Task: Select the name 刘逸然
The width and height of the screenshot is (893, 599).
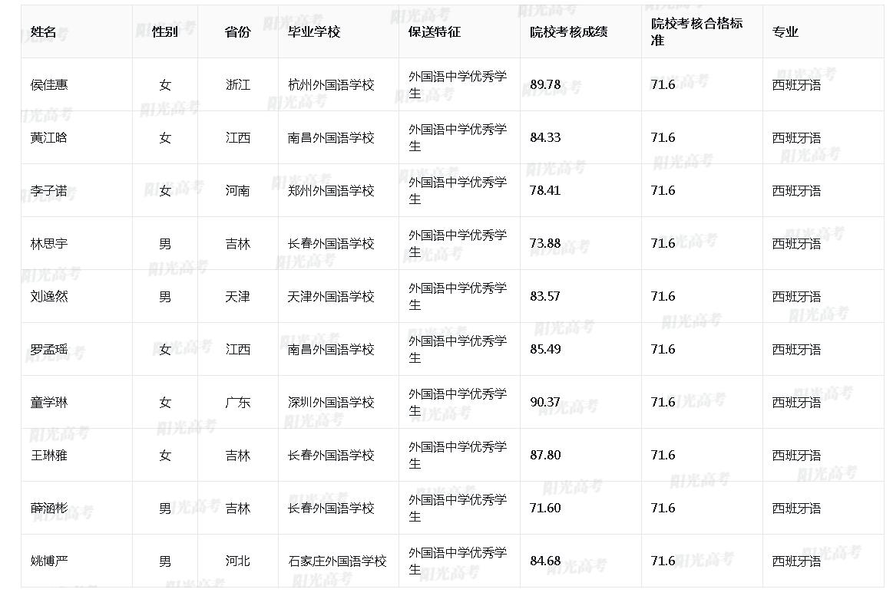Action: [x=49, y=296]
